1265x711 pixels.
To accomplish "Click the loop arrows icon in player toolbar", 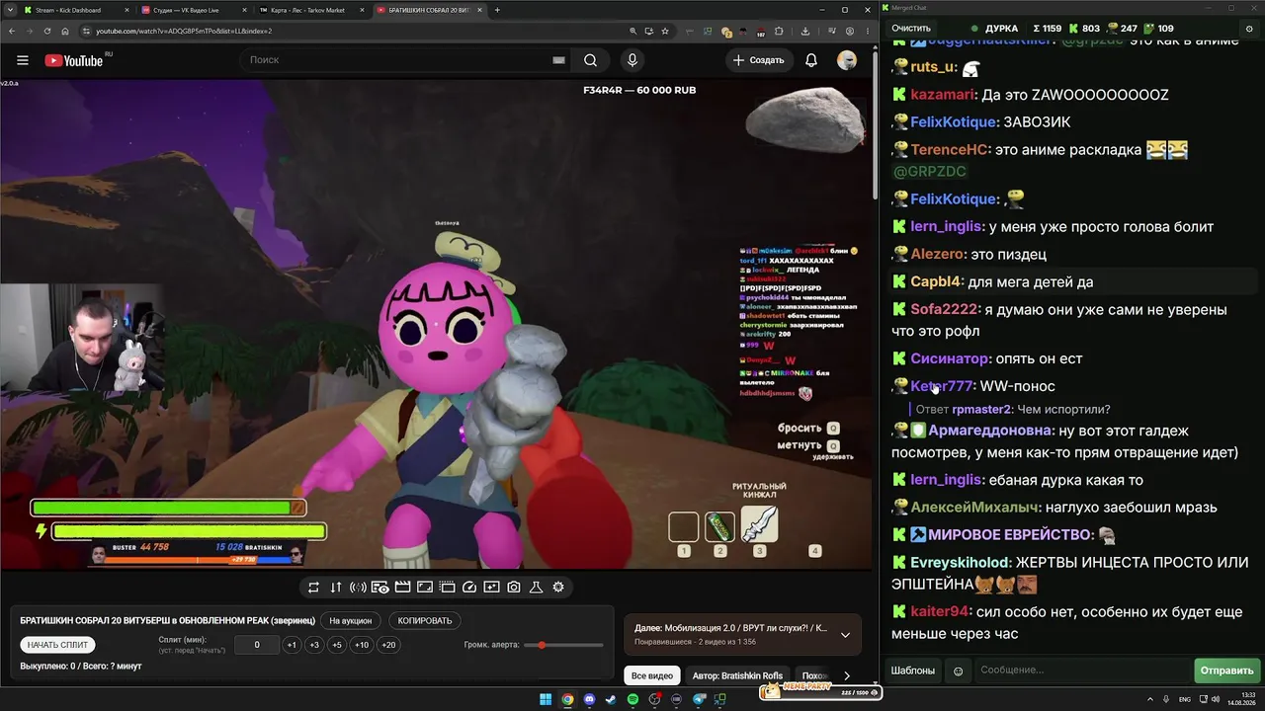I will coord(313,587).
